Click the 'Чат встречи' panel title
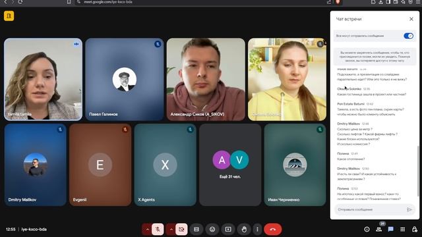422x237 pixels. (349, 19)
